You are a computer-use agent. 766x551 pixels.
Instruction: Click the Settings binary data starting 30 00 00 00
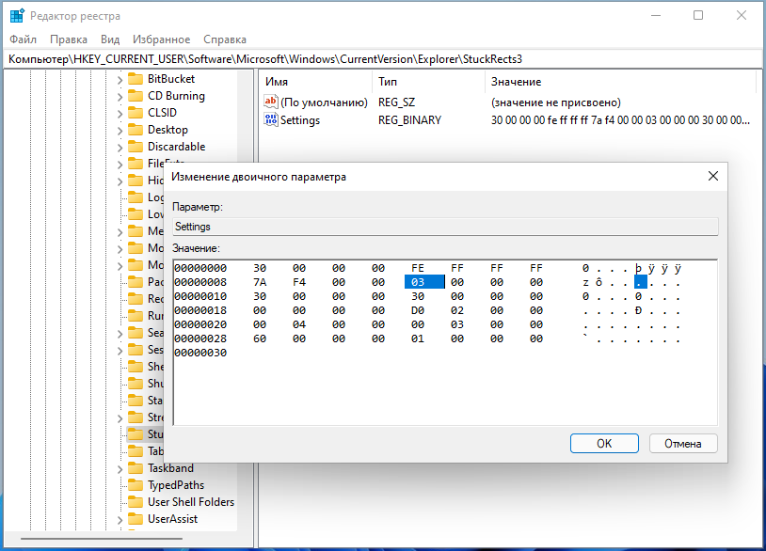coord(620,120)
